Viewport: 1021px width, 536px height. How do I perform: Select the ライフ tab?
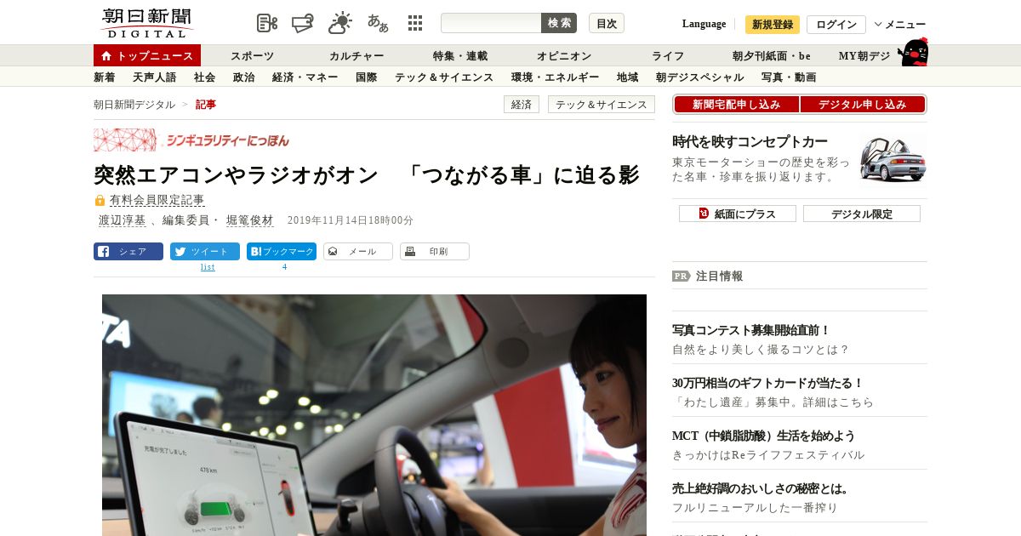pyautogui.click(x=668, y=56)
